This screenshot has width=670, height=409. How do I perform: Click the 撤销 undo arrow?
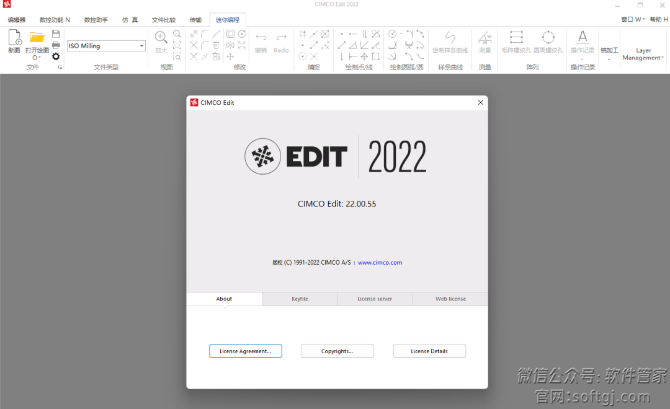[261, 38]
